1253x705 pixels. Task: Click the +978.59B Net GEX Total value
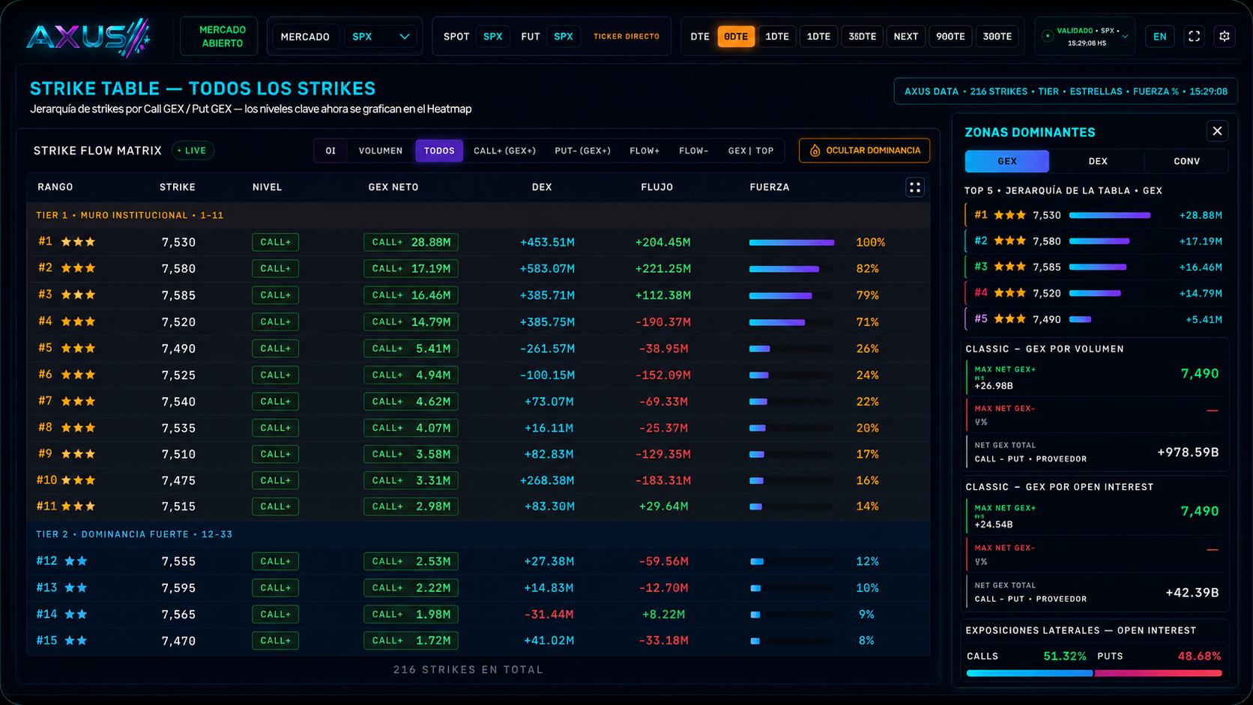(x=1188, y=453)
